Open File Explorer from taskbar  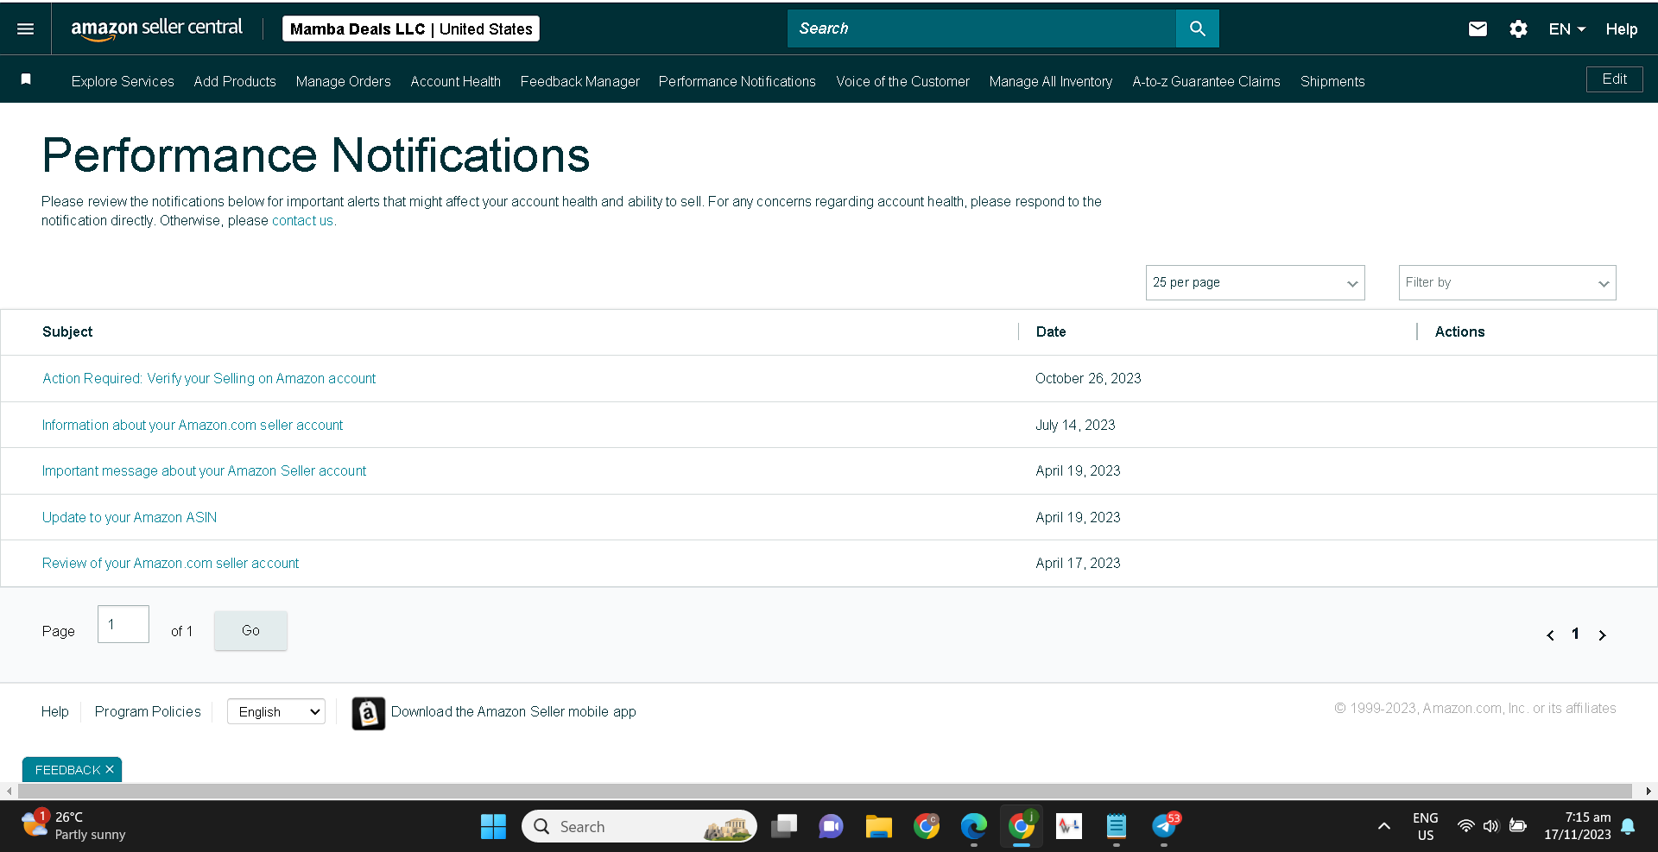[878, 827]
